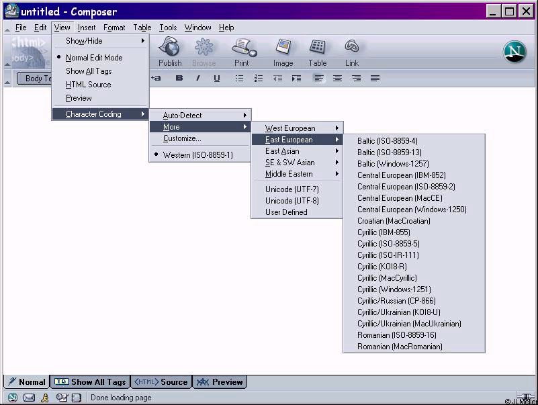This screenshot has height=405, width=538.
Task: Select Cyrillic (KOI8-R) encoding
Action: [x=414, y=267]
